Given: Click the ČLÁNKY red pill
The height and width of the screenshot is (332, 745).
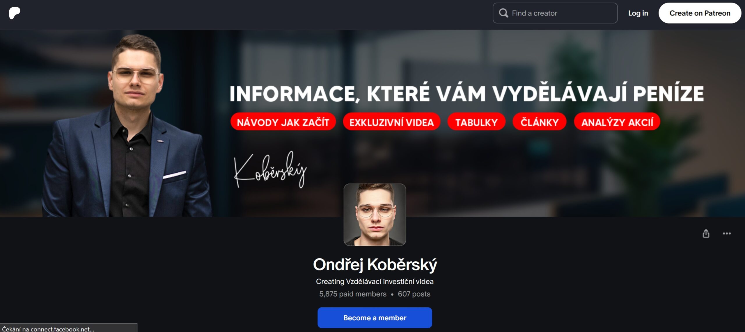Looking at the screenshot, I should 539,122.
